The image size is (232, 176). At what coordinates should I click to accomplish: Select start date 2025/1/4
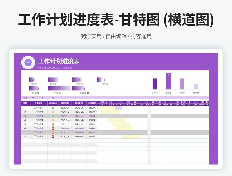65,120
